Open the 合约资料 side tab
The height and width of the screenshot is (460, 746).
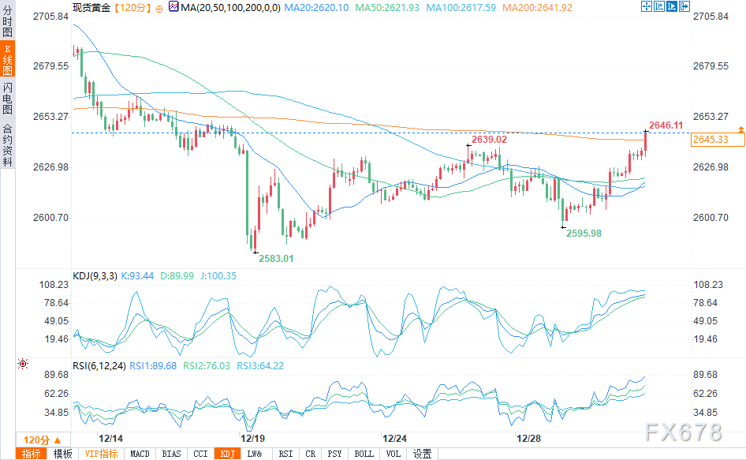8,144
